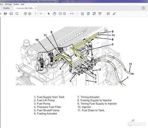
Task: Expand the zoom percentage dropdown
Action: pyautogui.click(x=77, y=14)
